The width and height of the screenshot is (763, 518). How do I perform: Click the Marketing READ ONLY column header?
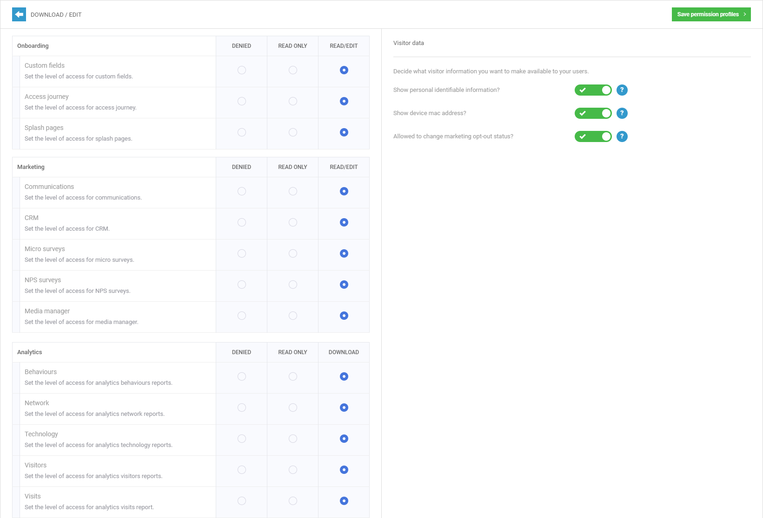(293, 167)
